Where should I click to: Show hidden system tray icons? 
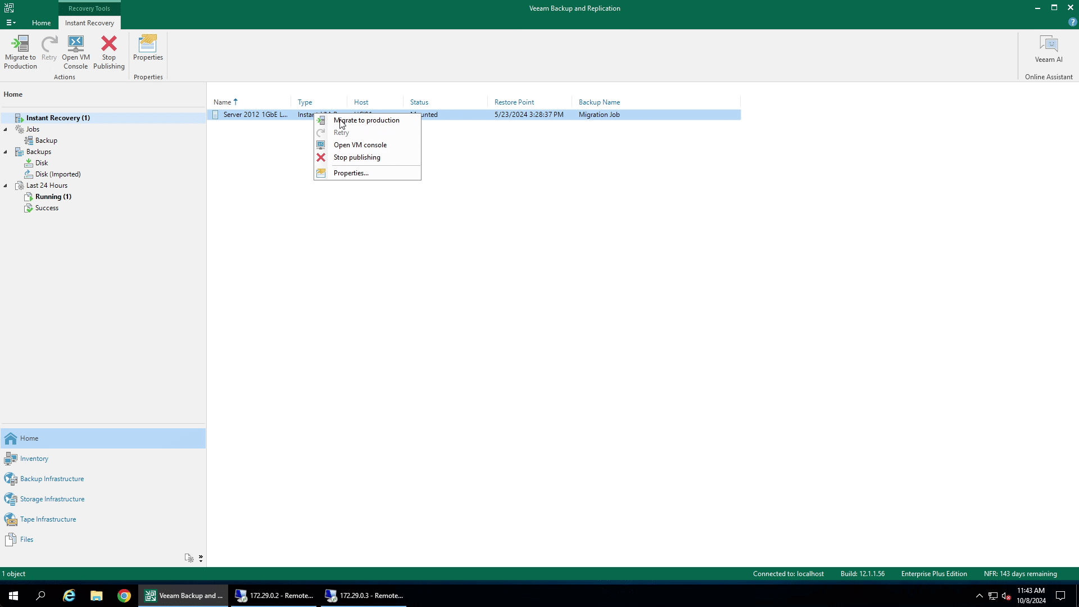[979, 596]
